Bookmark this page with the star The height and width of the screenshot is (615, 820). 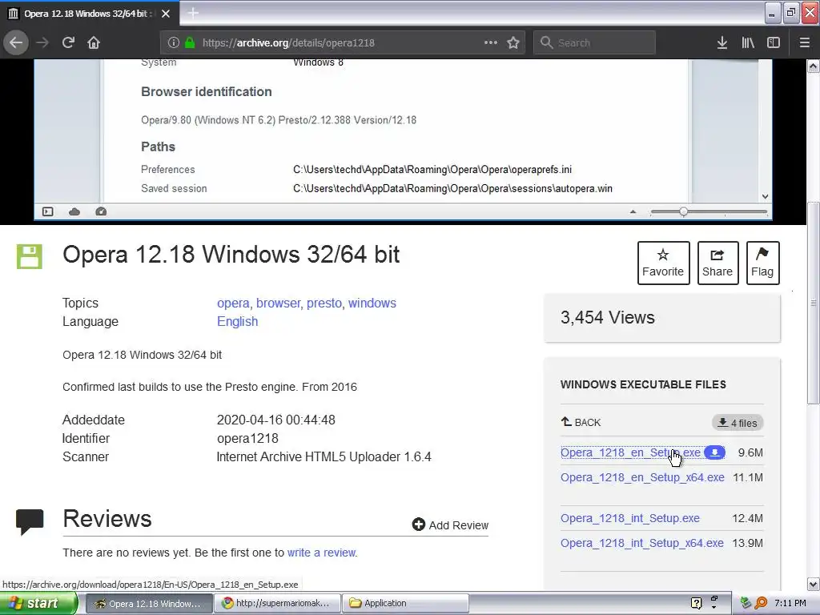(513, 43)
